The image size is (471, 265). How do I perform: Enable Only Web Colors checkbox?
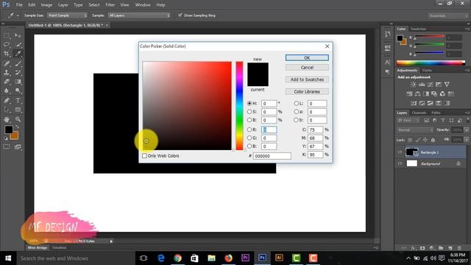coord(144,155)
